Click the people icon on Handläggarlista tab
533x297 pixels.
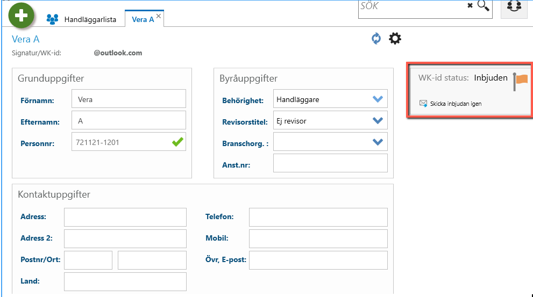(x=52, y=19)
